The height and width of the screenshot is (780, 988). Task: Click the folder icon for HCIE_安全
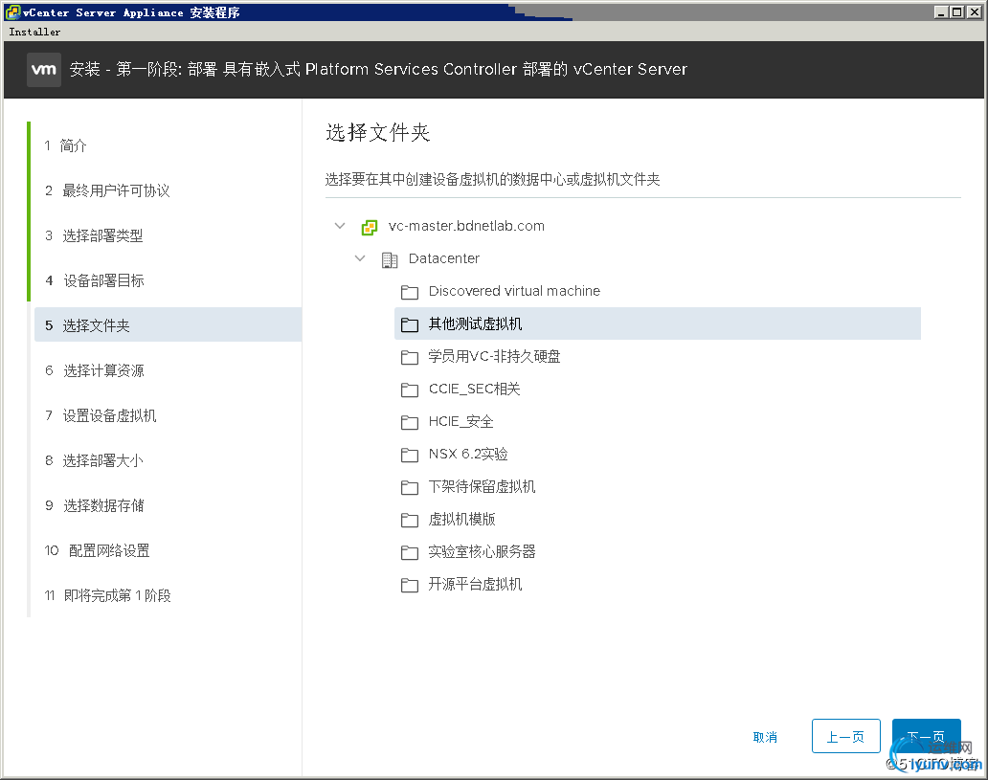coord(410,422)
